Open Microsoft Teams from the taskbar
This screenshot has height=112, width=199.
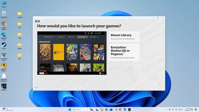116,110
